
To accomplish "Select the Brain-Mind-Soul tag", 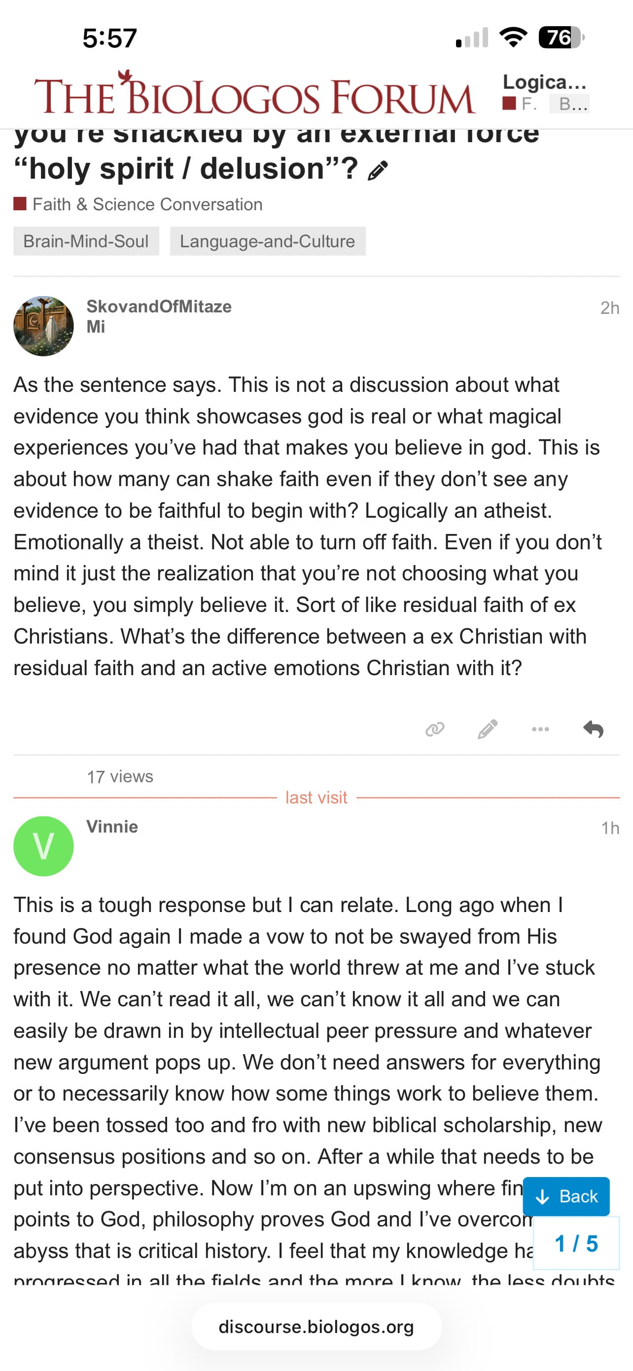I will (x=86, y=241).
